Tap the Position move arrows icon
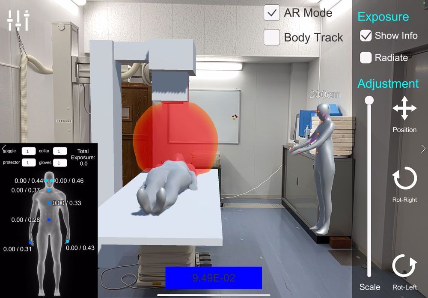The width and height of the screenshot is (428, 298). coord(404,108)
